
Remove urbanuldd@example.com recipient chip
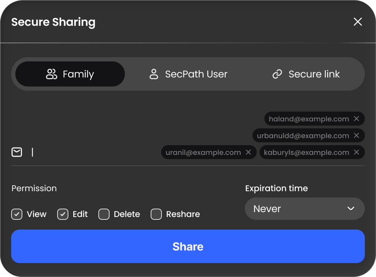click(356, 135)
